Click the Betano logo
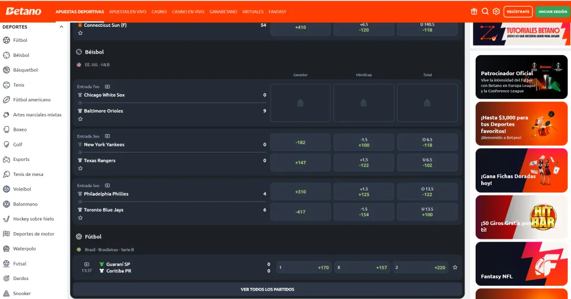 click(x=23, y=11)
